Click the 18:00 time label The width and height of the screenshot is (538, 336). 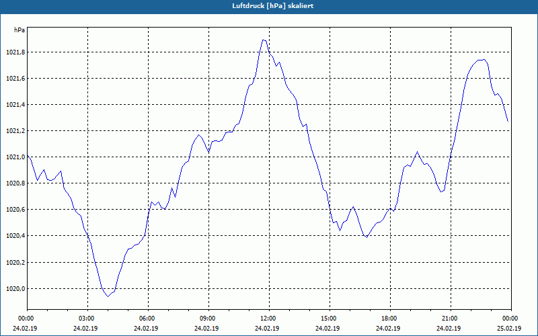391,319
